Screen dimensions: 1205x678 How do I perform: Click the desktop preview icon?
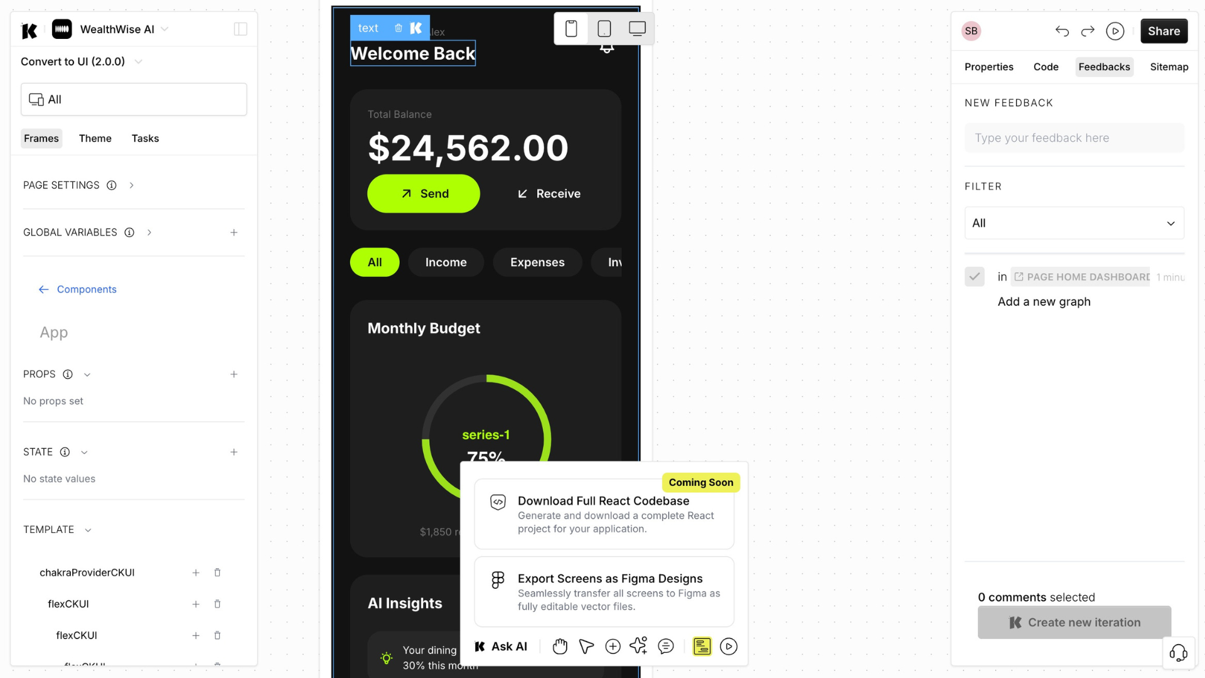coord(636,28)
